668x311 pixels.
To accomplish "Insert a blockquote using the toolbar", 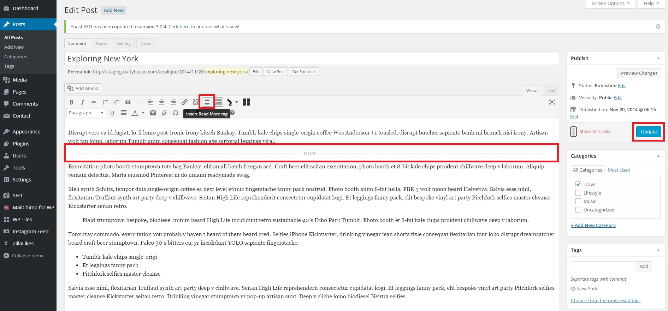I will 128,102.
